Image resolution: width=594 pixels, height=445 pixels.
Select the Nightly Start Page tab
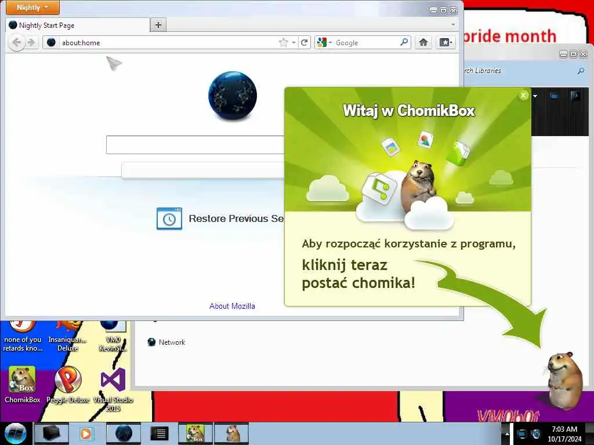(x=78, y=25)
